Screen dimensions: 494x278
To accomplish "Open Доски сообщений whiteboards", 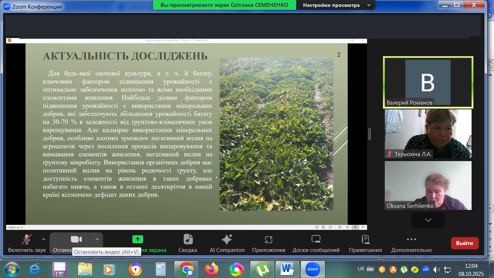I will tap(316, 243).
